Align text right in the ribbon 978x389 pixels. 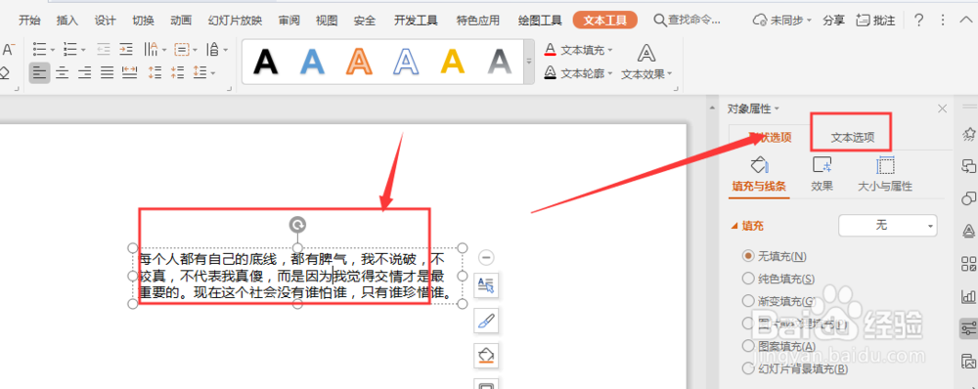pyautogui.click(x=85, y=73)
